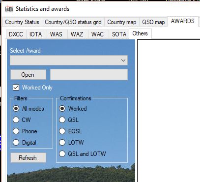Click the Open button
Viewport: 200px width, 182px height.
[x=28, y=75]
